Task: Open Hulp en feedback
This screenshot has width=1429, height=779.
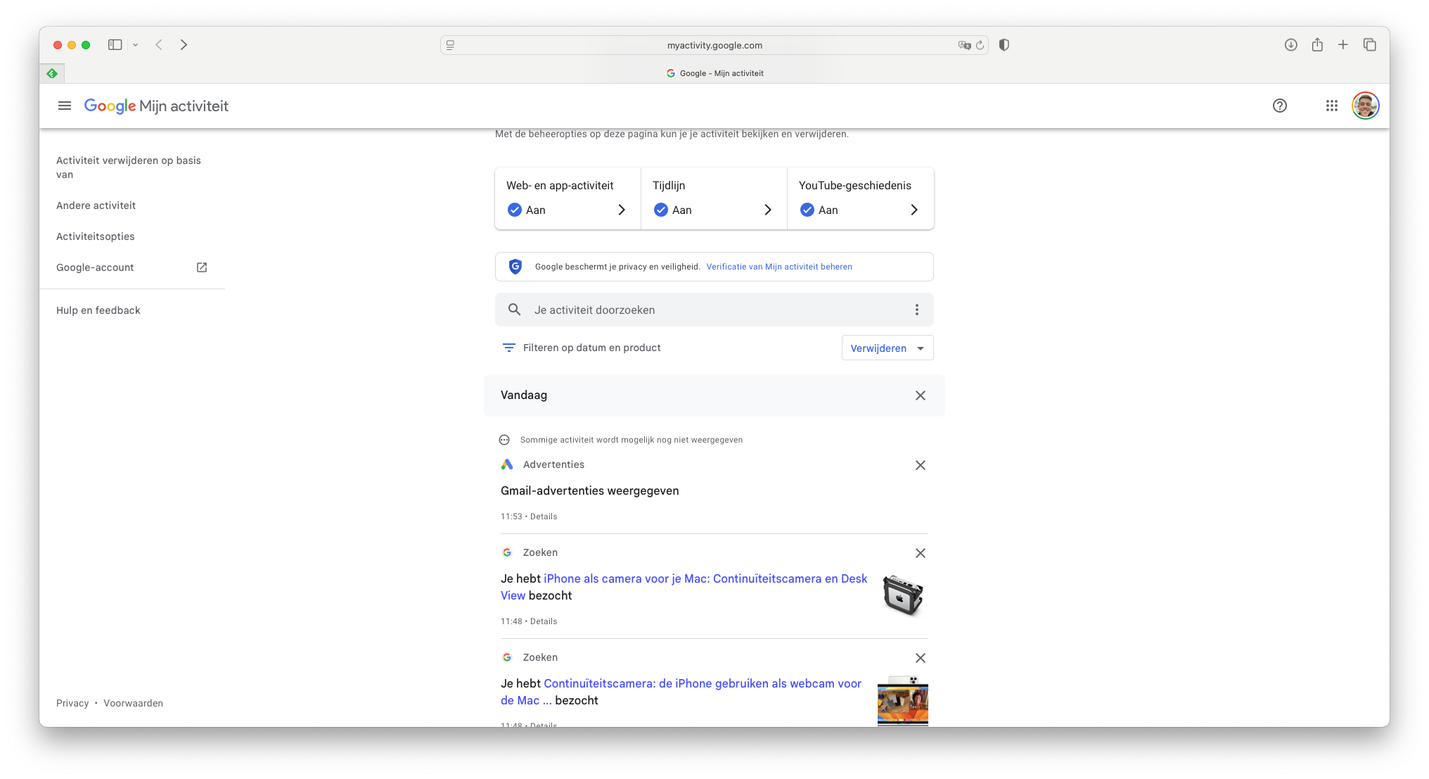Action: pos(98,310)
